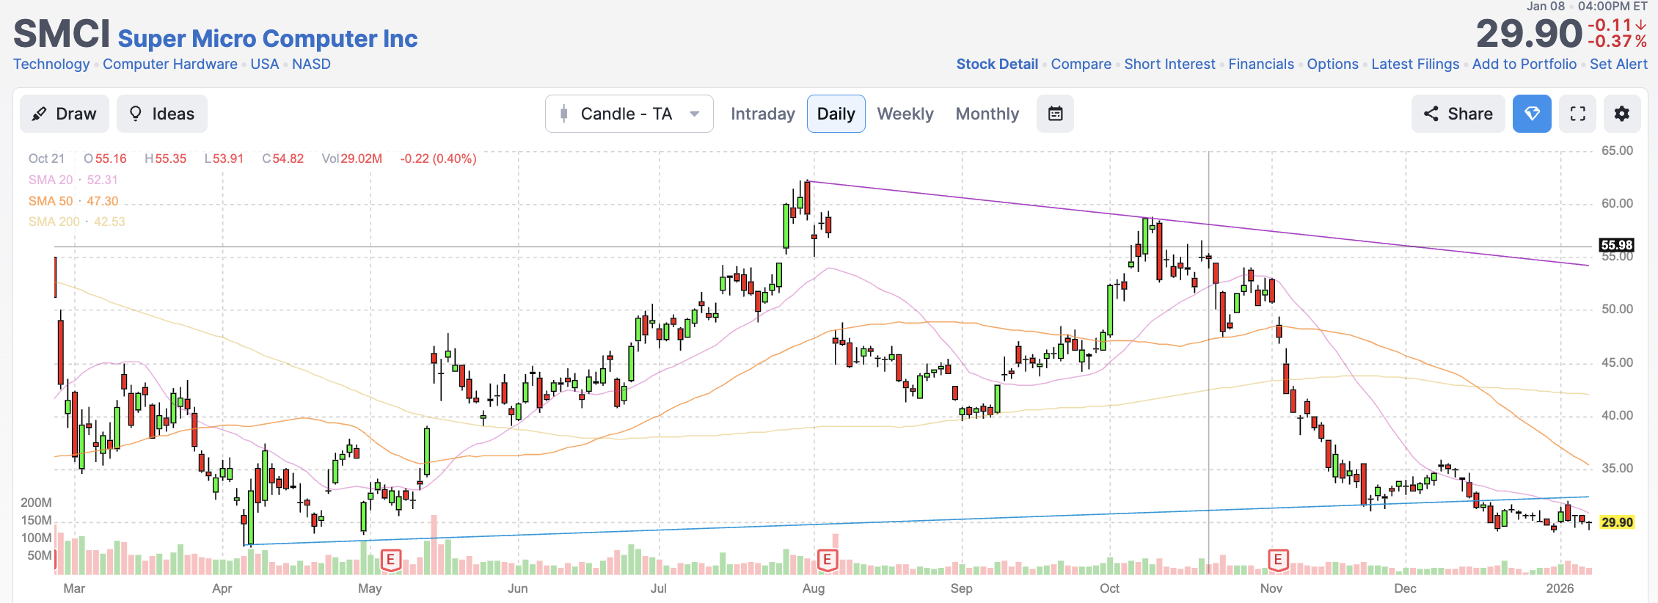The image size is (1658, 603).
Task: Click the blue ascending support trendline
Action: [917, 521]
